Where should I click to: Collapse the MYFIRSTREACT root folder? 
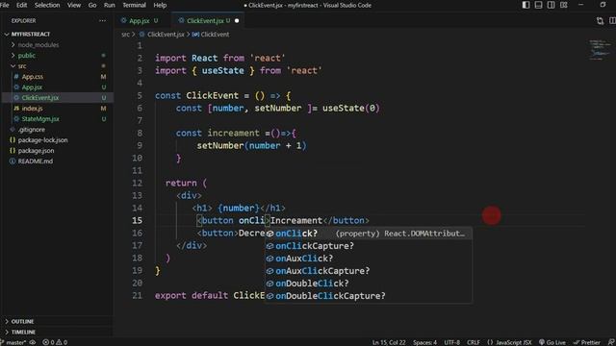(x=57, y=35)
